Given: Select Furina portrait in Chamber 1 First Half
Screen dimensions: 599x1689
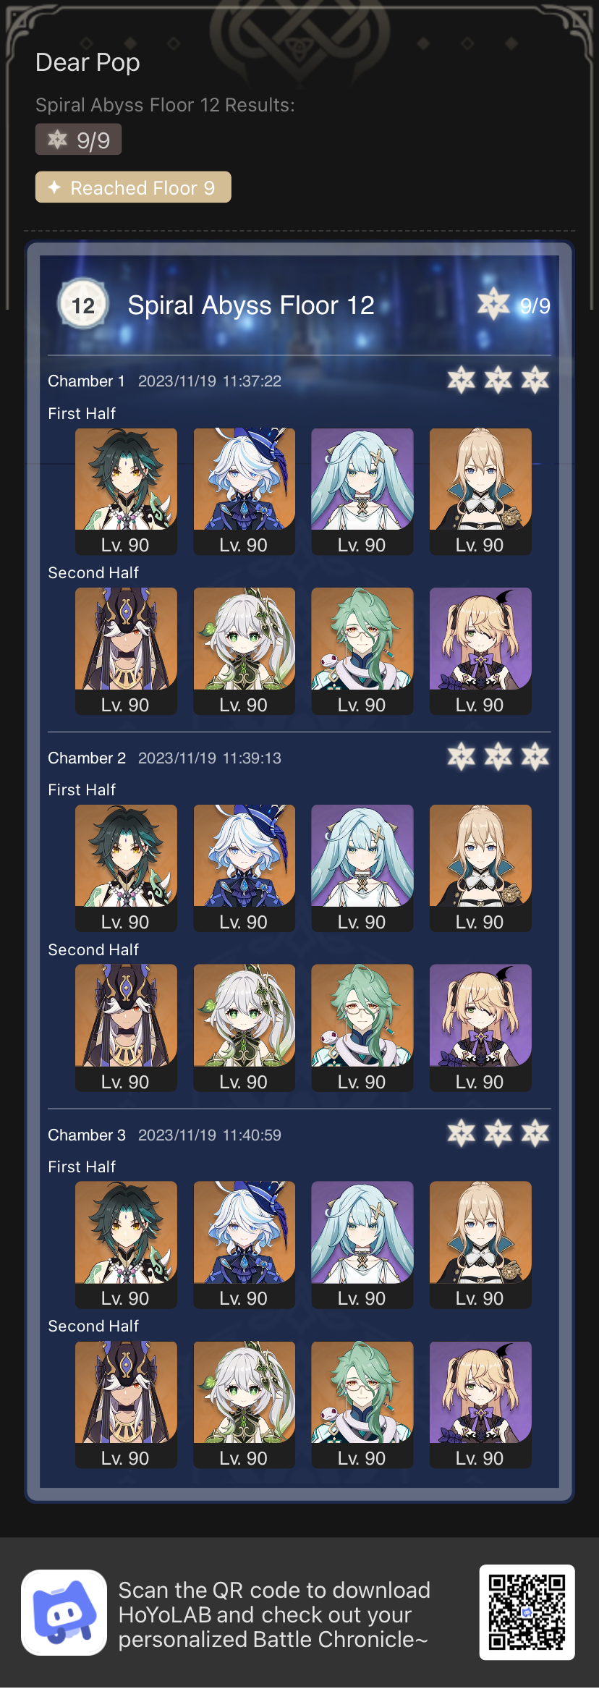Looking at the screenshot, I should tap(245, 491).
